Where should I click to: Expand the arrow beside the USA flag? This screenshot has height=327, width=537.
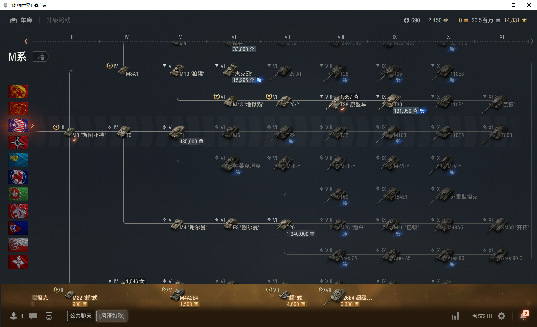[32, 126]
